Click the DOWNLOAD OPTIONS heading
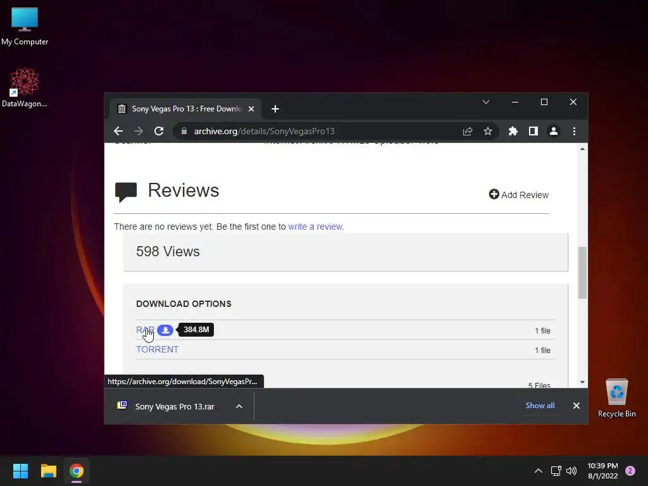Screen dimensions: 648x486 pyautogui.click(x=184, y=304)
